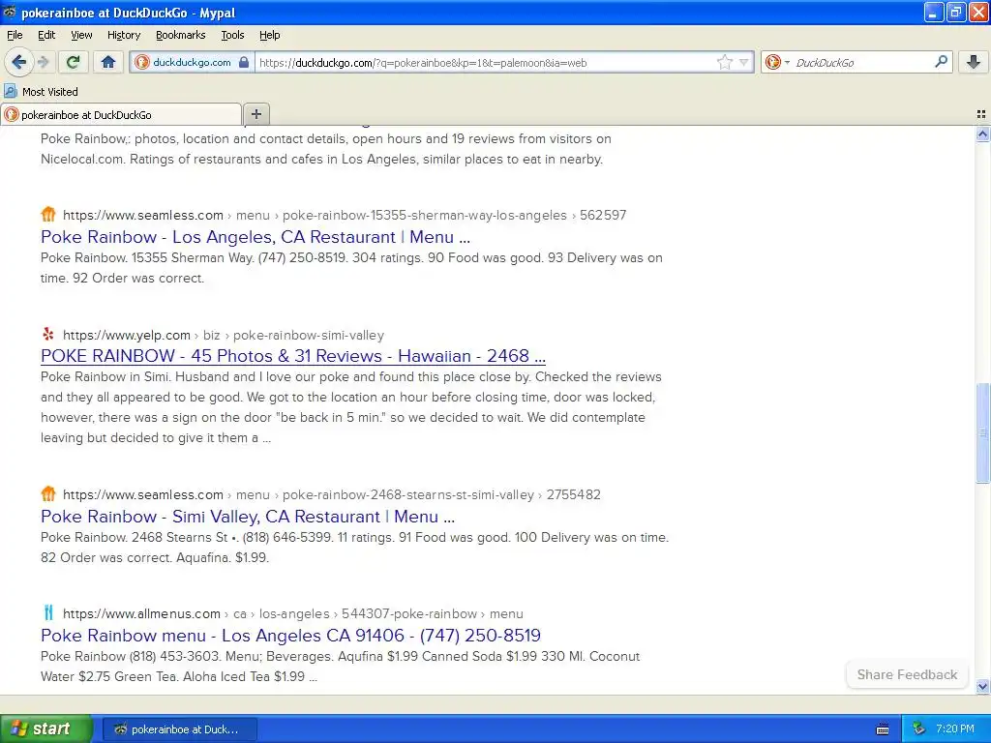Click the URL address field

pyautogui.click(x=484, y=63)
